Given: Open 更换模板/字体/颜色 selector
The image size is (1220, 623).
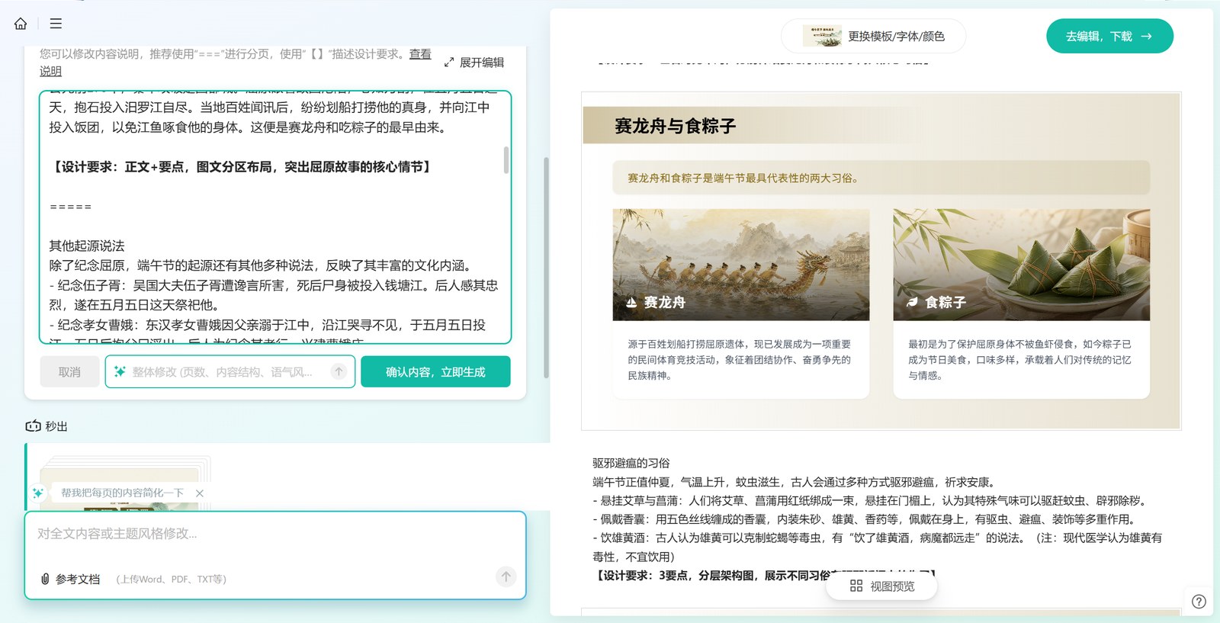Looking at the screenshot, I should click(873, 36).
